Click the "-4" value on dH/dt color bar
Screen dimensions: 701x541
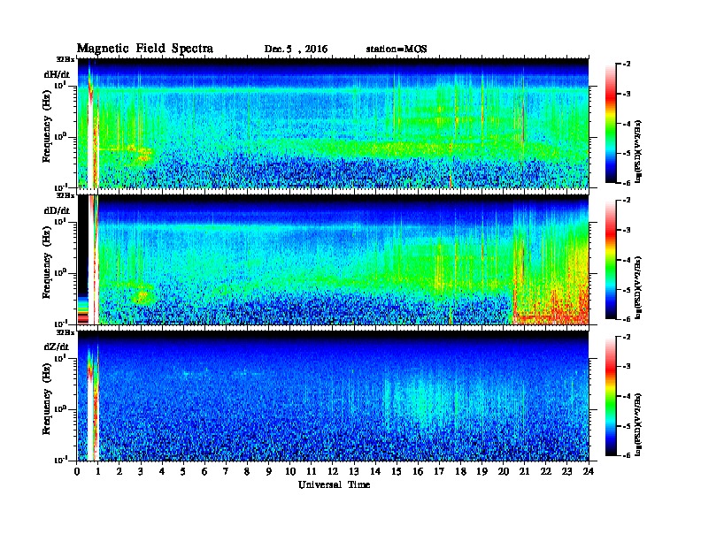point(627,124)
